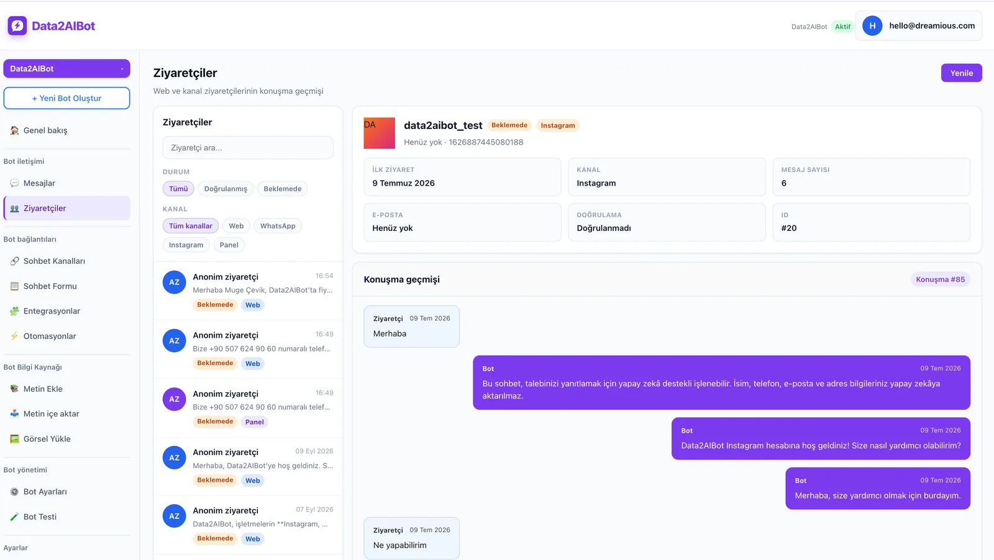Open Otomasyonlar in the sidebar

tap(66, 336)
